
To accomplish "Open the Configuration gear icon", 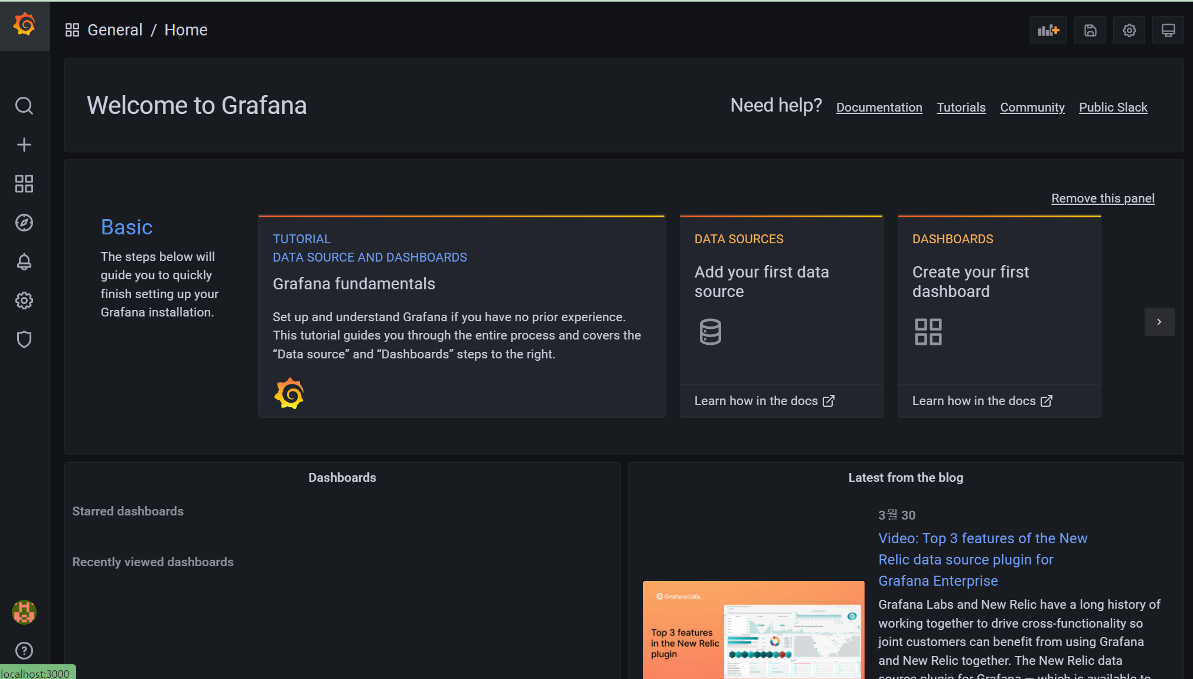I will click(x=24, y=301).
